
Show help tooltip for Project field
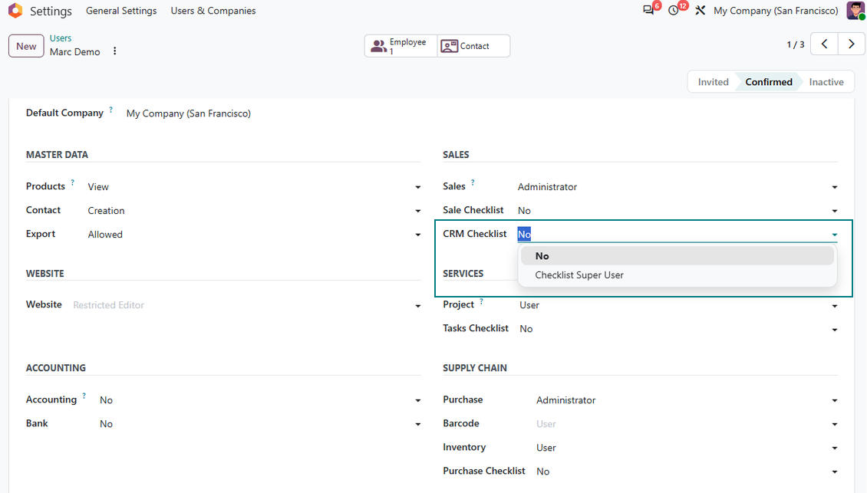(x=482, y=301)
